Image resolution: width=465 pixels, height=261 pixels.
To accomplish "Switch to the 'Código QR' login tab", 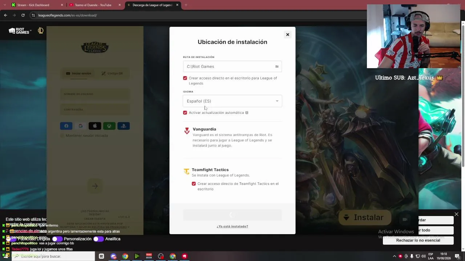I will pyautogui.click(x=112, y=74).
